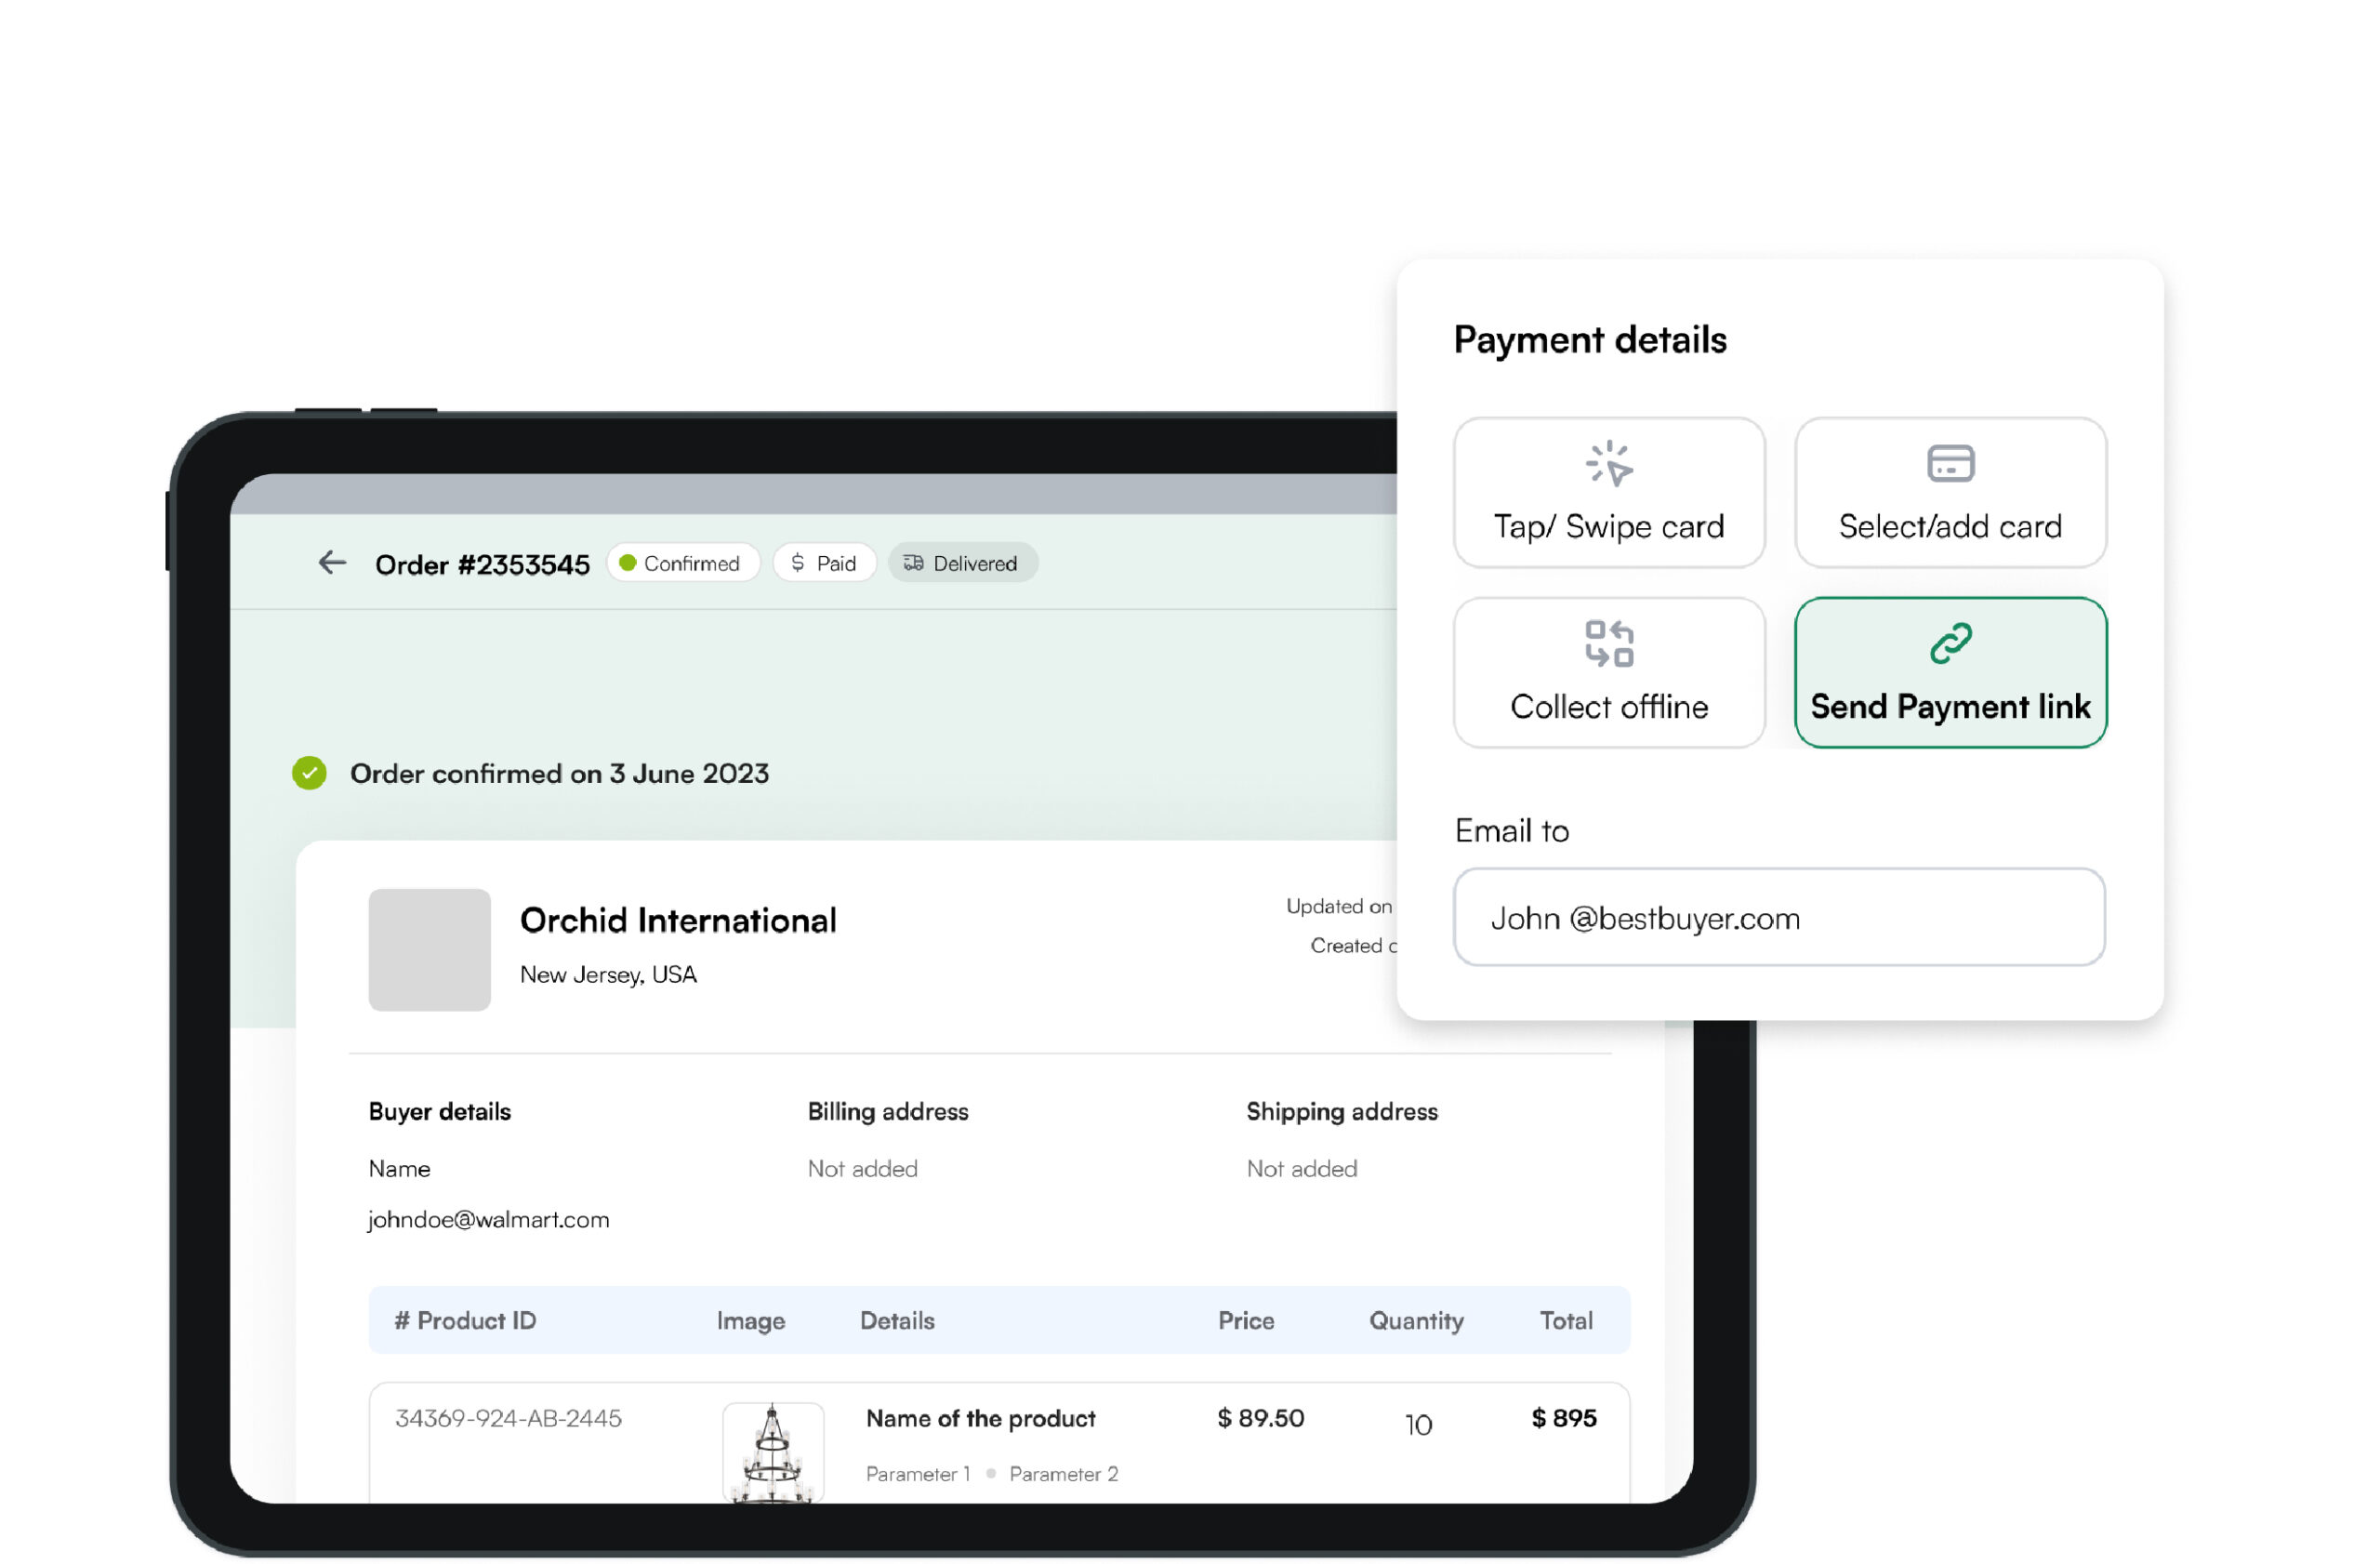
Task: Click the delivery truck icon in Delivered badge
Action: [913, 563]
